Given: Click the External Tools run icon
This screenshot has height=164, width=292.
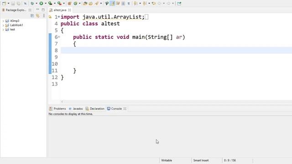Looking at the screenshot, I should 59,3.
